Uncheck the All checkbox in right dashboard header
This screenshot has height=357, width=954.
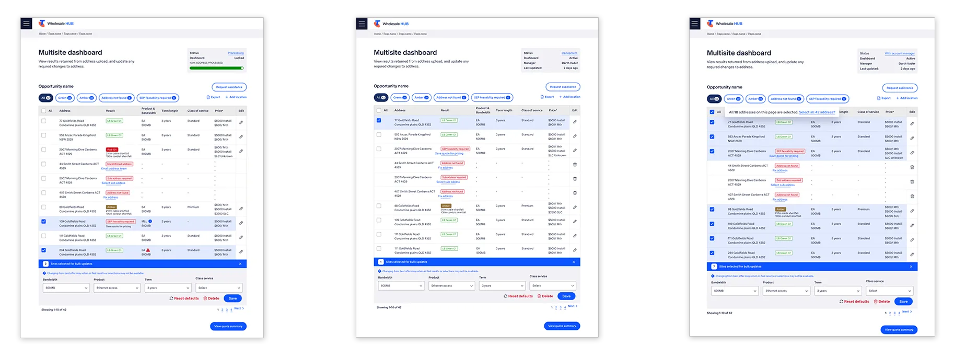pyautogui.click(x=712, y=112)
